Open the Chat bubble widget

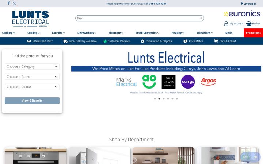250,157
